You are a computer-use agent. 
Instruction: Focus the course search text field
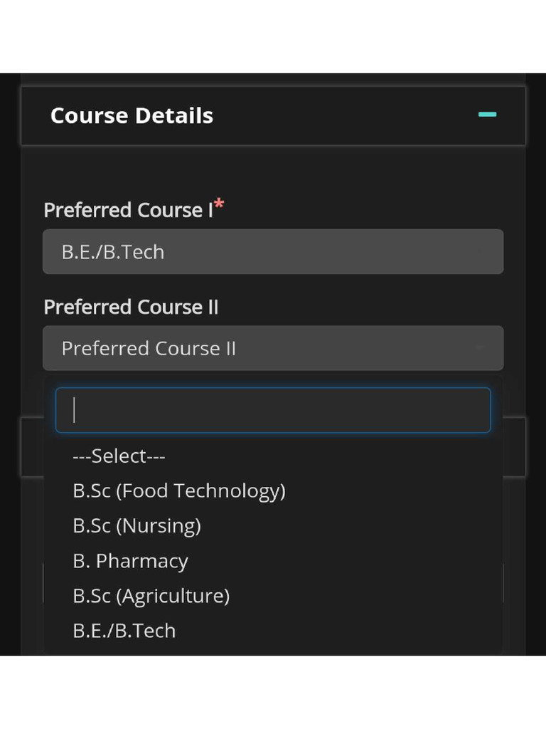[x=273, y=410]
